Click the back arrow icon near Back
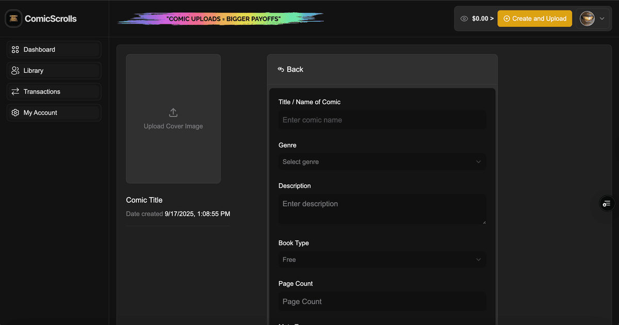Viewport: 619px width, 325px height. click(281, 69)
